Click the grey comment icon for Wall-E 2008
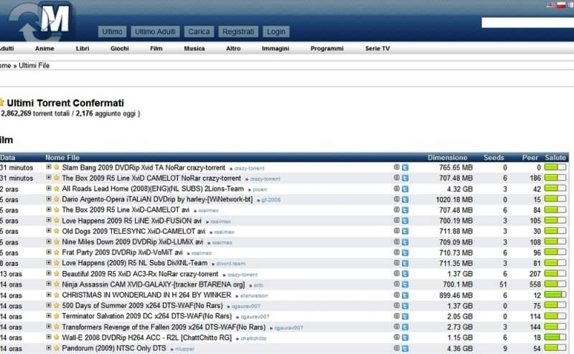The width and height of the screenshot is (574, 354). [x=397, y=338]
